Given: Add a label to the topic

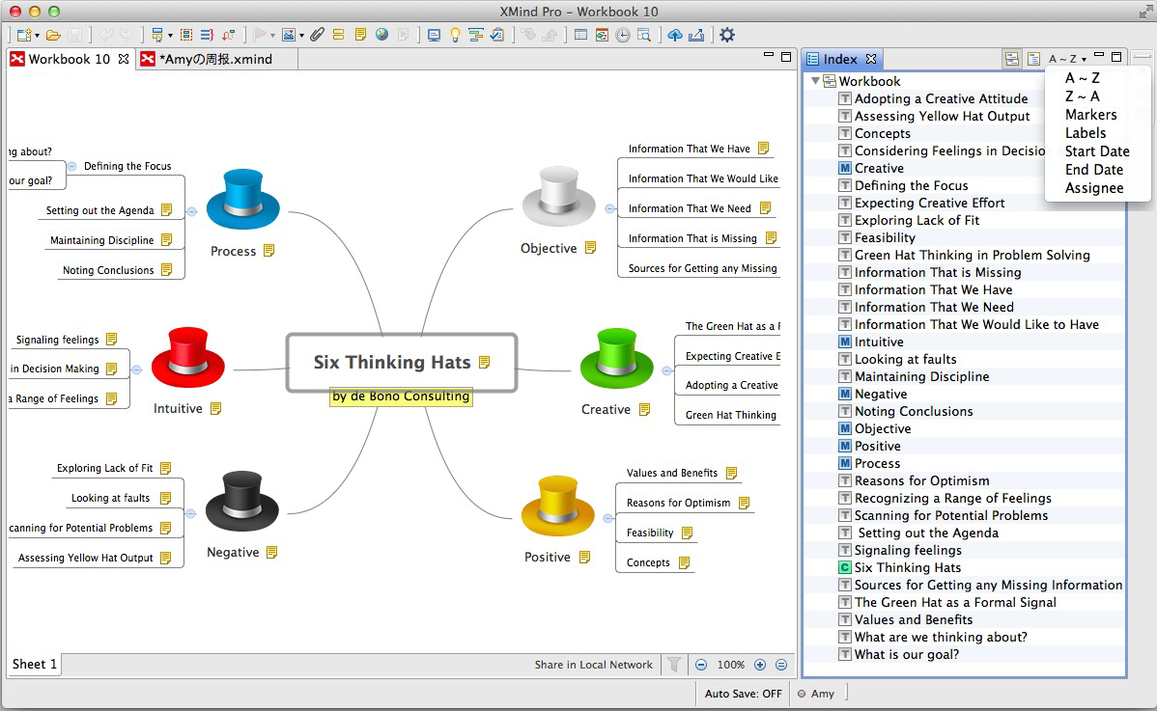Looking at the screenshot, I should pos(338,35).
